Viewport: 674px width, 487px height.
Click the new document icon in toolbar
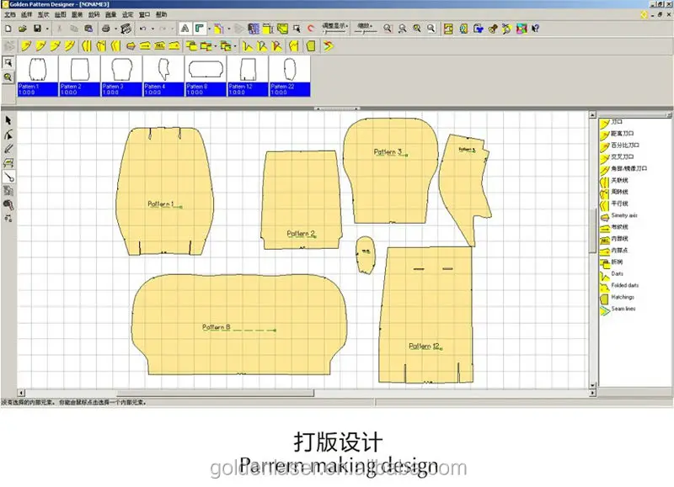tap(9, 29)
